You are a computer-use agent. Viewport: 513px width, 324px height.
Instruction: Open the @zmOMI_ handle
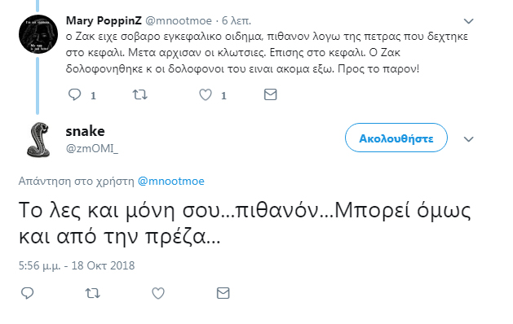(92, 149)
